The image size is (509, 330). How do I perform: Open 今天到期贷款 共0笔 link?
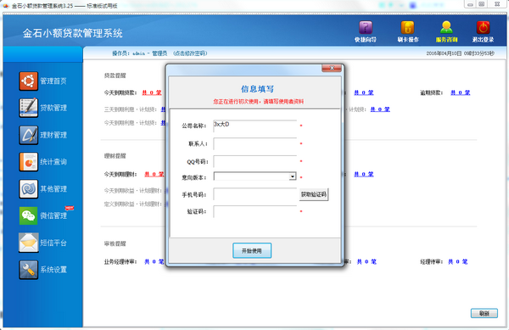click(x=152, y=92)
